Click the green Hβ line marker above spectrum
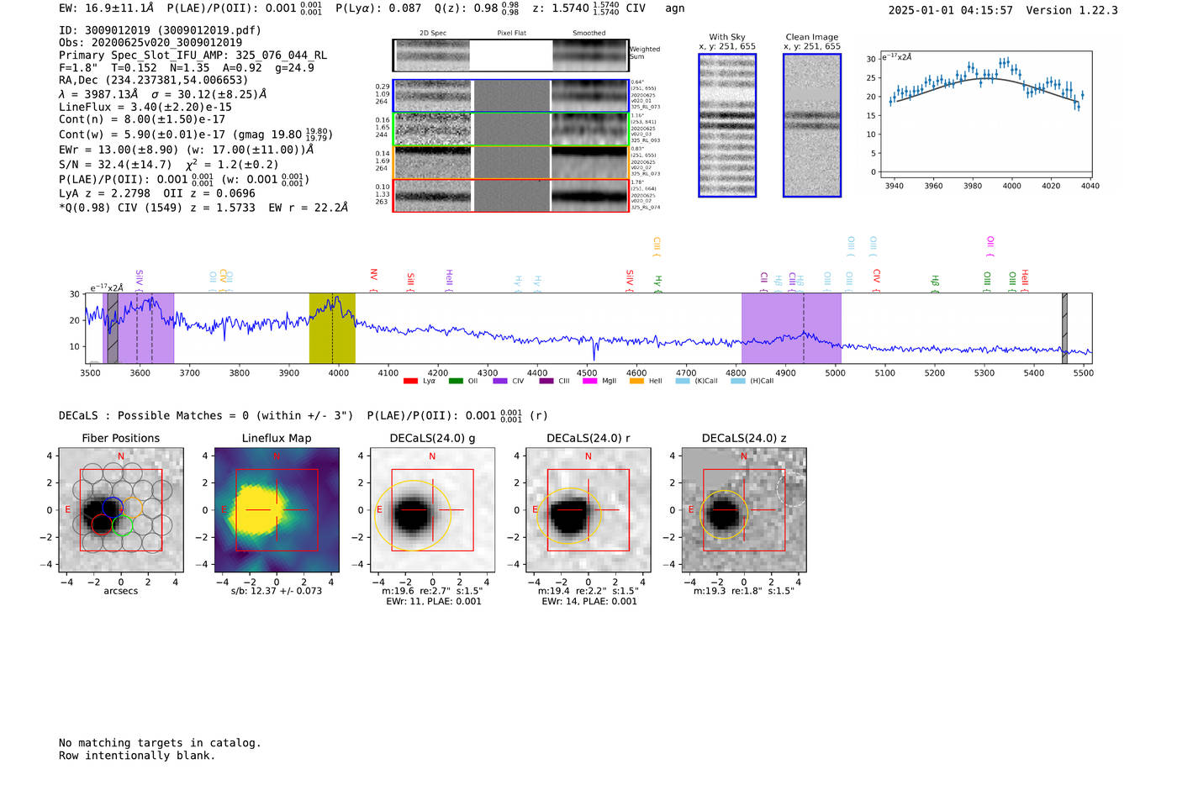 [x=935, y=283]
